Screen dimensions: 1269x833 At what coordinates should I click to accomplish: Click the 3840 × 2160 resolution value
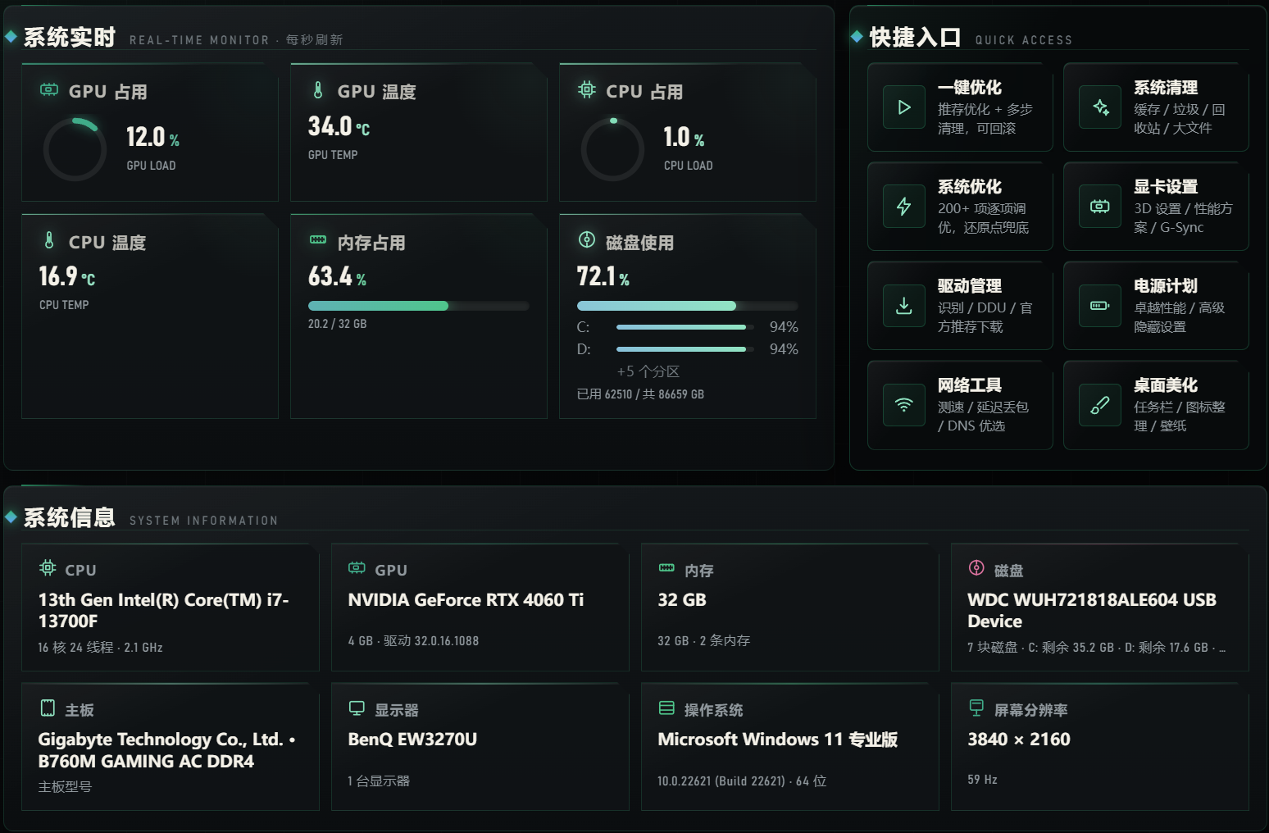click(x=1019, y=740)
